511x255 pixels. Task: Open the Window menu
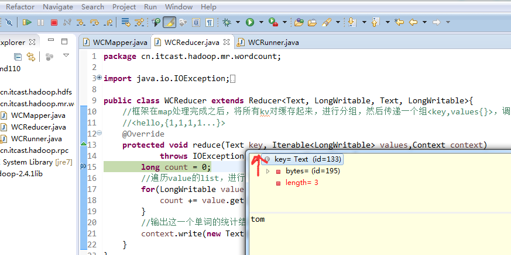coord(179,6)
